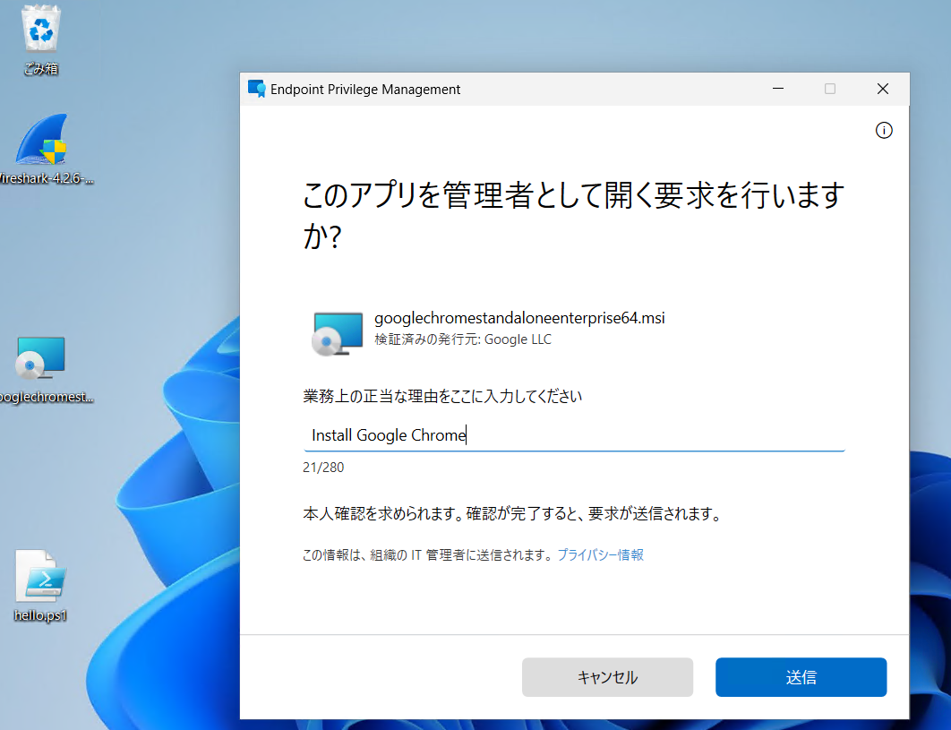951x730 pixels.
Task: Click the heading このアプリを管理者として開く要求
Action: tap(574, 215)
